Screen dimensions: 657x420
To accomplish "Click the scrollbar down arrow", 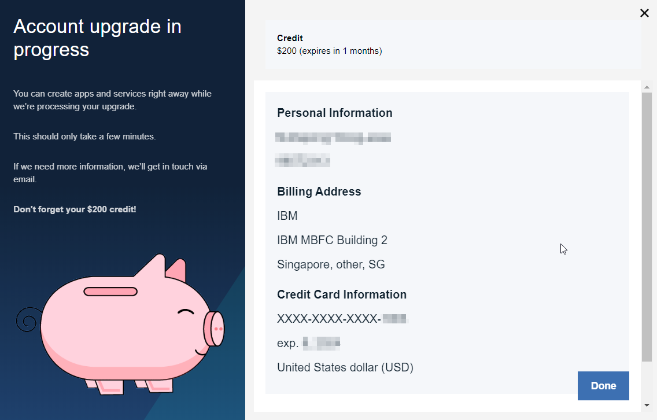I will point(647,405).
